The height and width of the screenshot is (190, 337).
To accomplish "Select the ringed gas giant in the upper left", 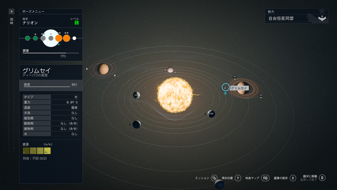I will tap(103, 69).
